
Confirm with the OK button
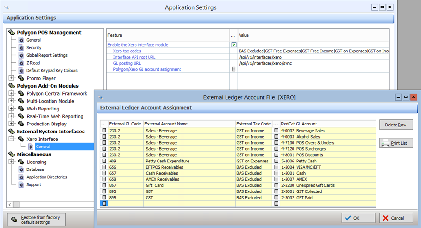click(358, 218)
